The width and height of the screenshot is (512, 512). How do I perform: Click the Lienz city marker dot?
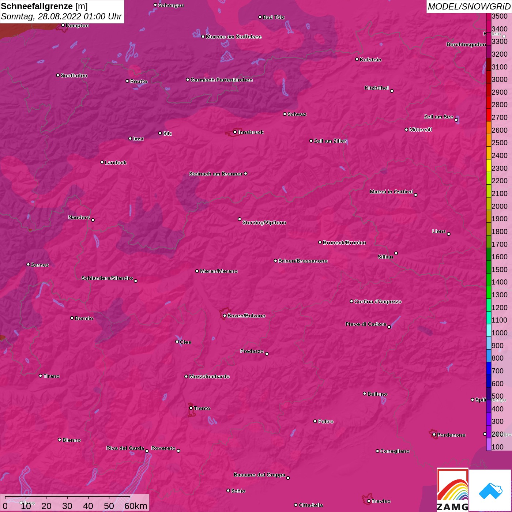click(x=449, y=234)
